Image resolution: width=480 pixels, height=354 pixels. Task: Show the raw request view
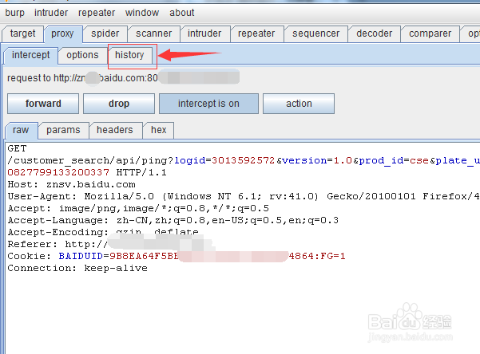pyautogui.click(x=21, y=130)
